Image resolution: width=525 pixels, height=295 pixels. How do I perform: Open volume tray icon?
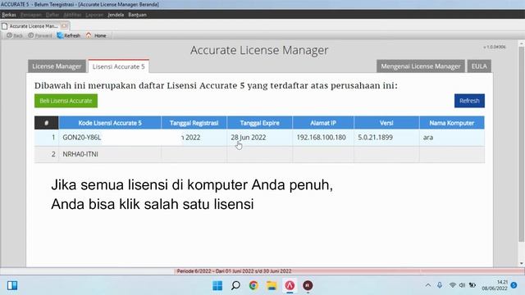click(462, 285)
